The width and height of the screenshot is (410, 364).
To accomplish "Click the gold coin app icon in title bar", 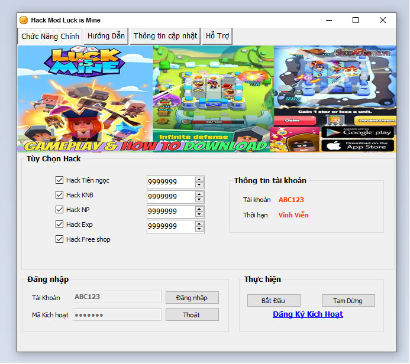I will [x=24, y=20].
